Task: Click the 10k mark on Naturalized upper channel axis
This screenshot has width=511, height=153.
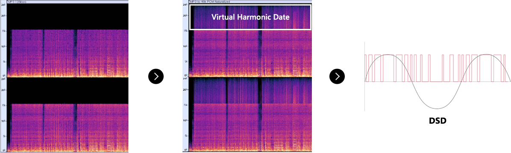Action: tap(185, 46)
